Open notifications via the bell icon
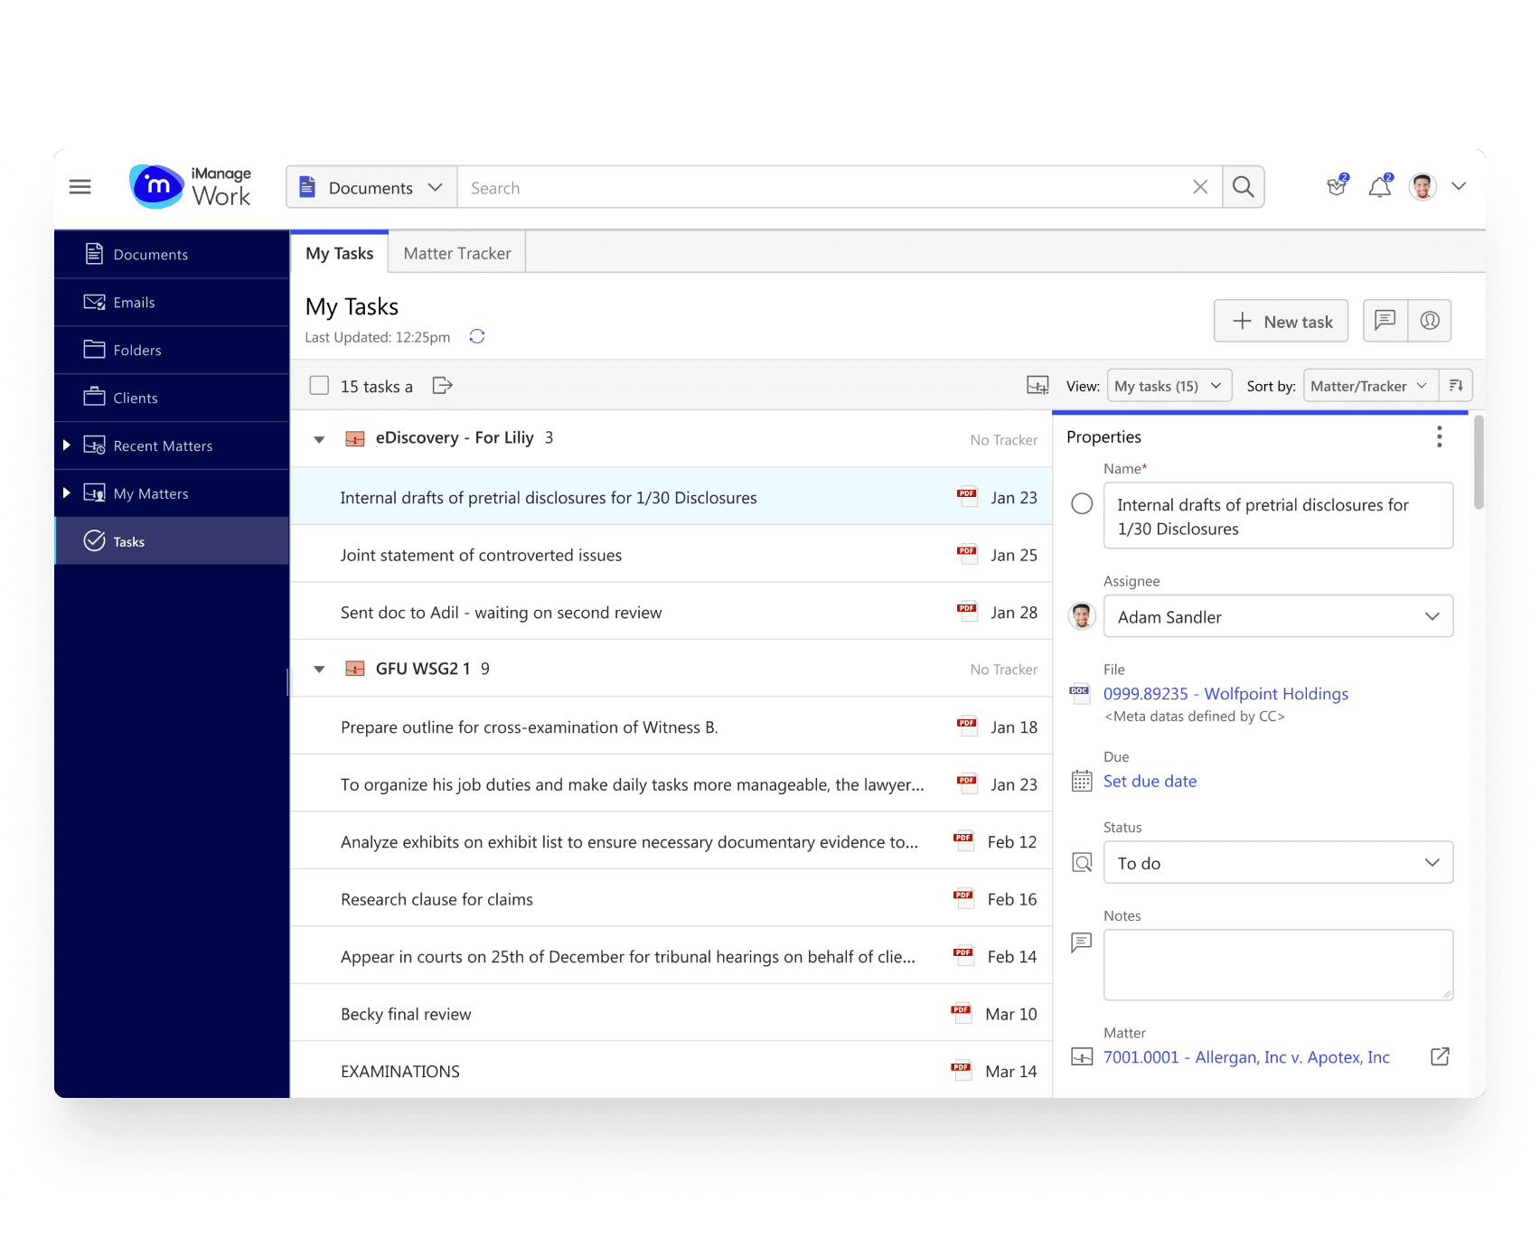 pos(1378,186)
